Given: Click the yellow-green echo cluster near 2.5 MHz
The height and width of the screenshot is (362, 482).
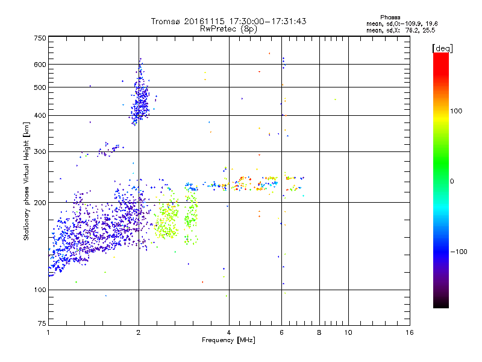Looking at the screenshot, I should click(x=167, y=215).
